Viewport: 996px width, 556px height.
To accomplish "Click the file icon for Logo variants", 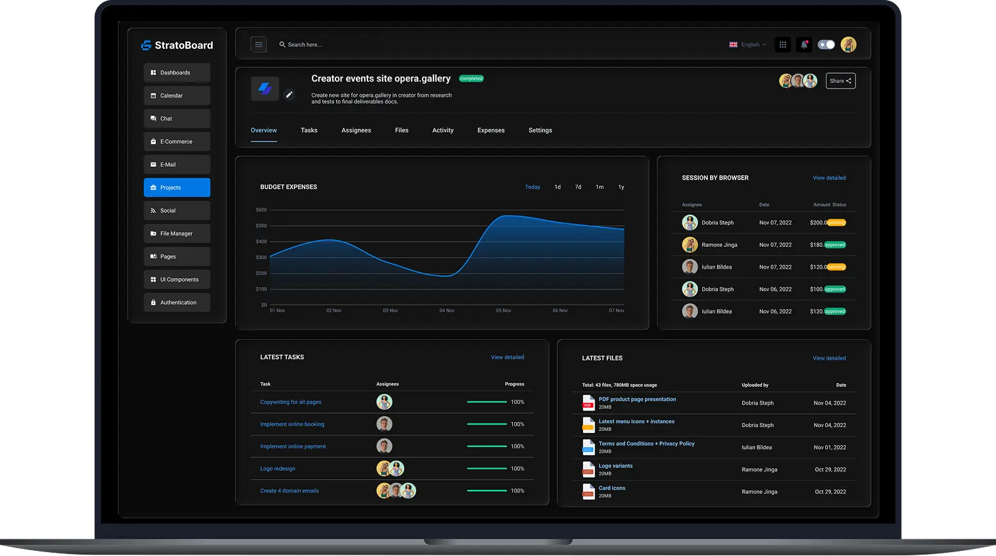I will [x=588, y=469].
